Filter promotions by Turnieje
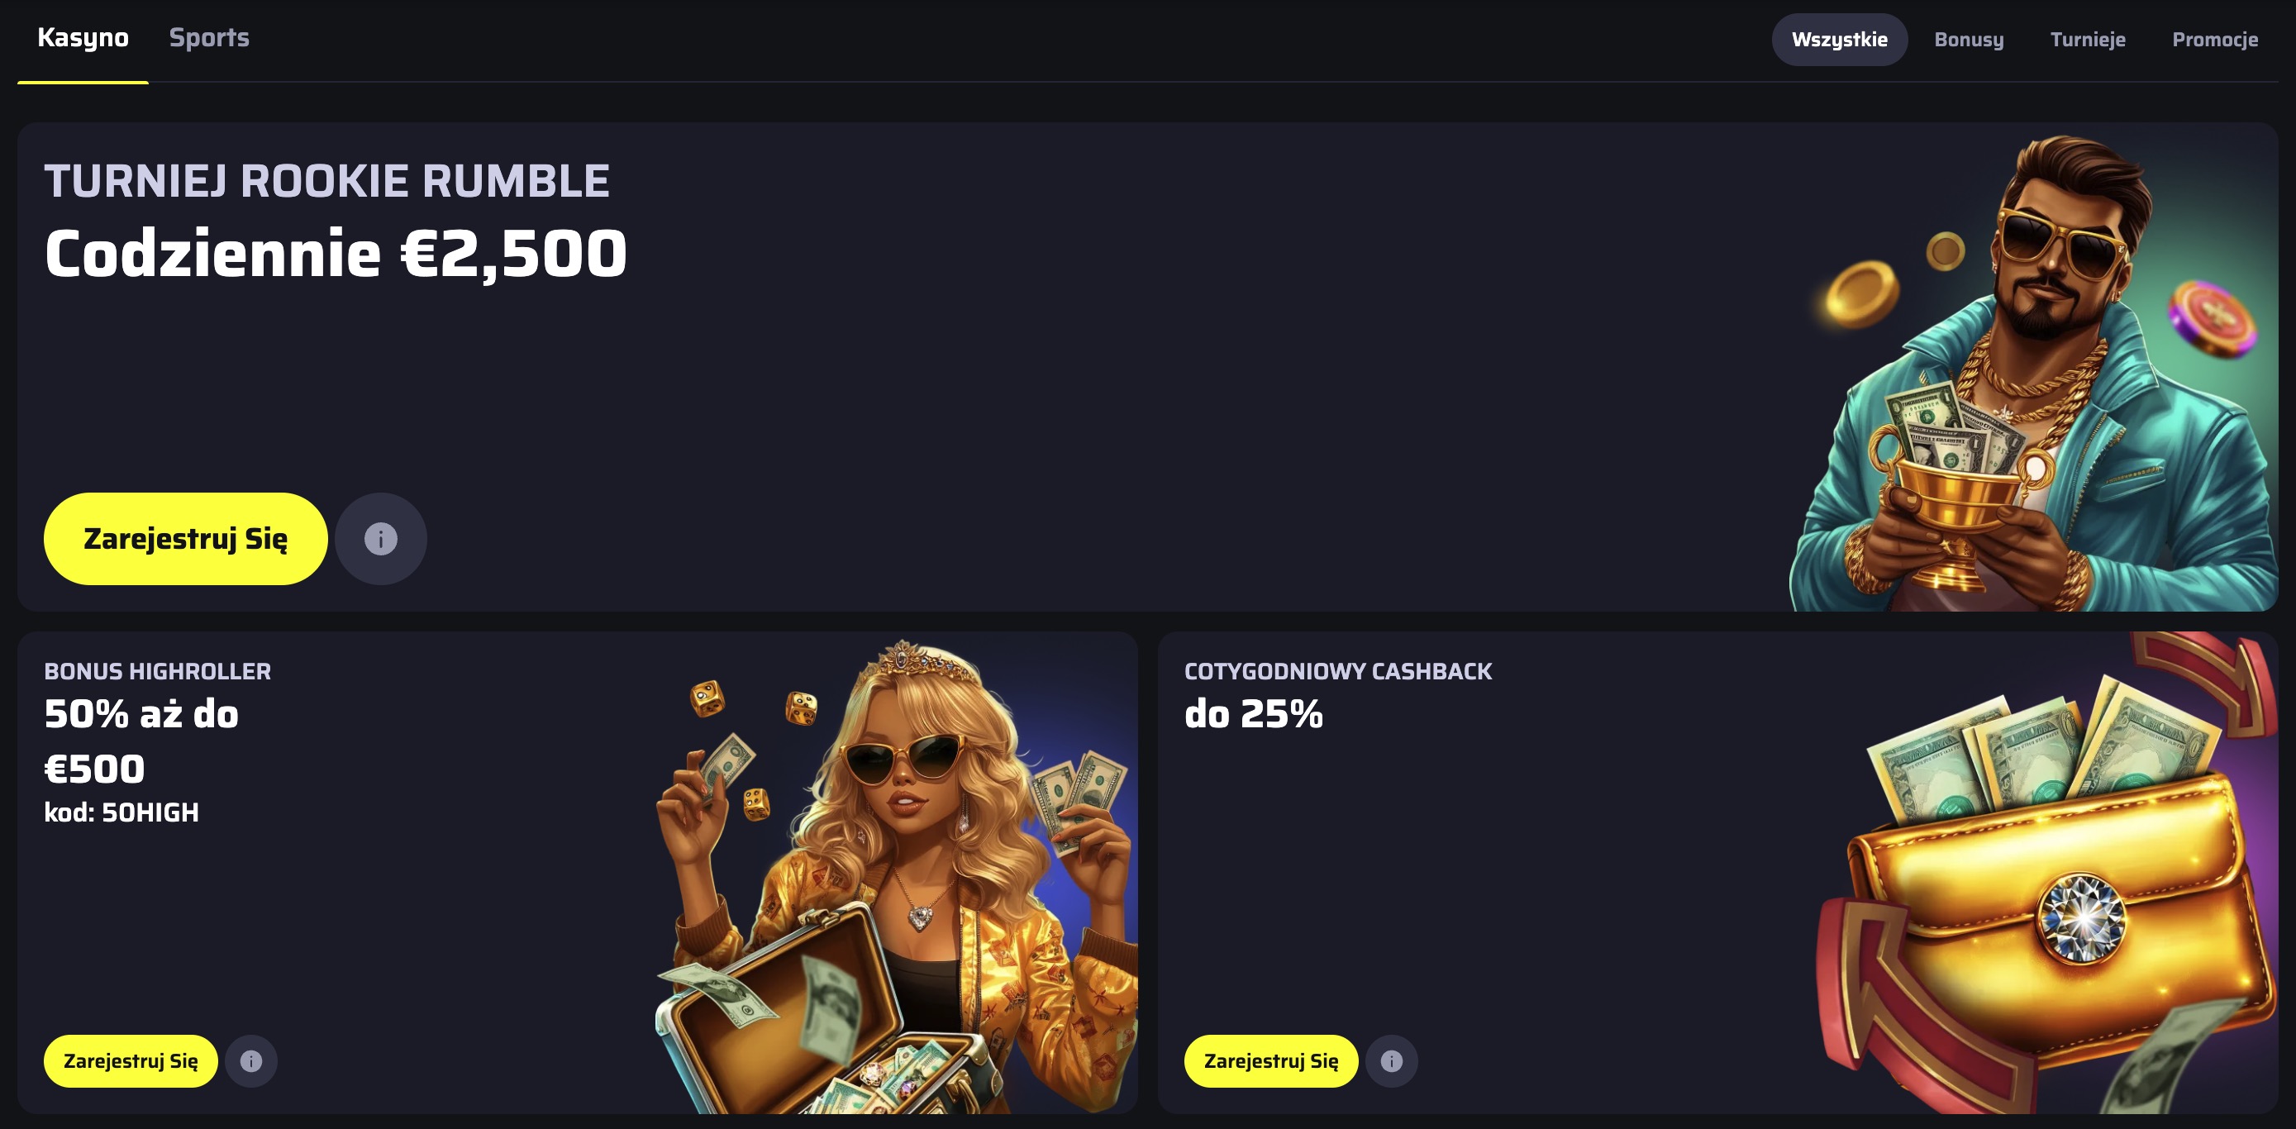 (x=2088, y=39)
